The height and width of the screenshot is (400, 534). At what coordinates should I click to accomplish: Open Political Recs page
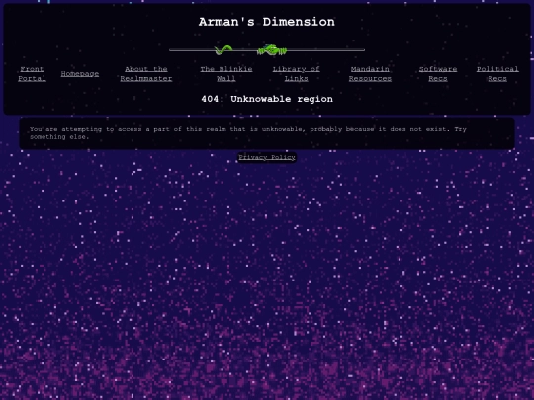pos(497,74)
